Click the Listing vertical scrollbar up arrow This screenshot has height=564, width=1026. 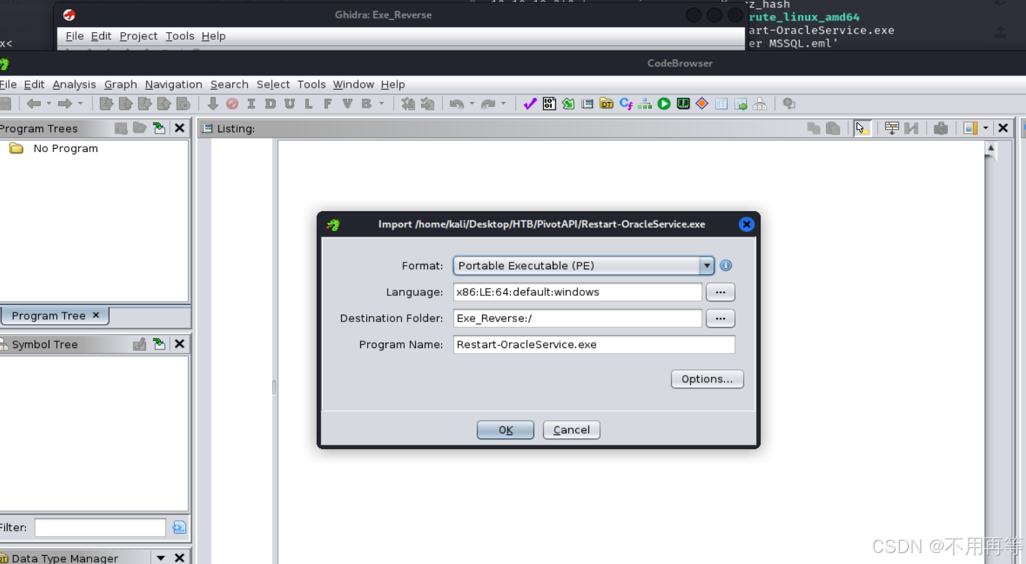pos(990,148)
